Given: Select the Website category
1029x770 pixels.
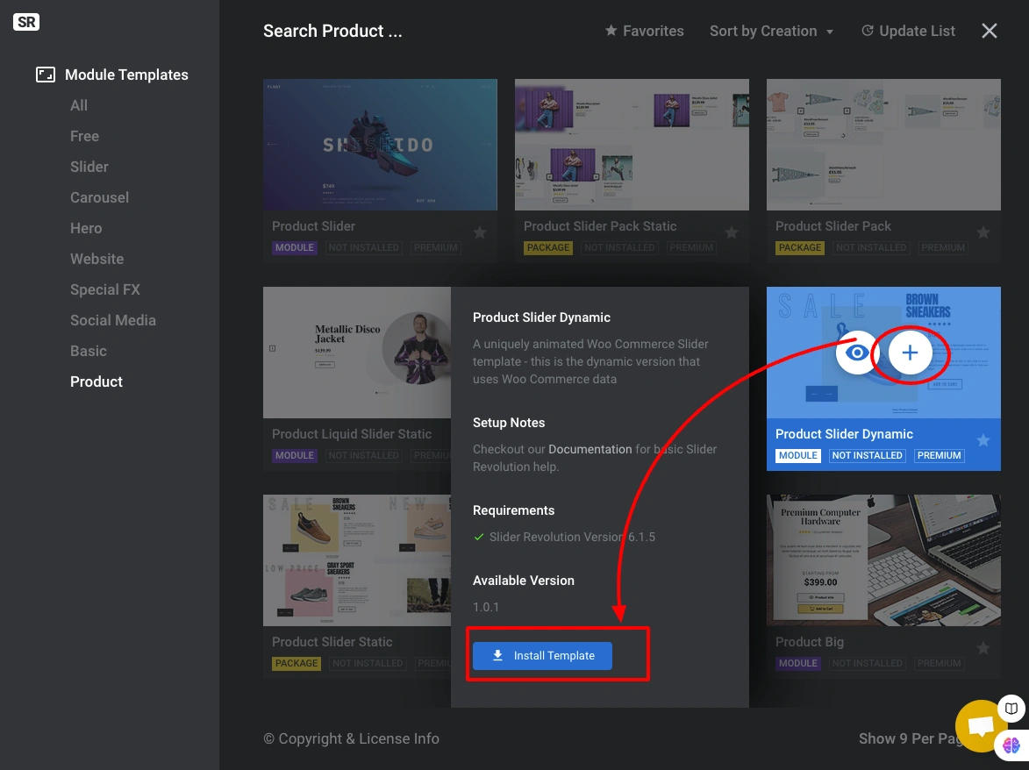Looking at the screenshot, I should [97, 259].
